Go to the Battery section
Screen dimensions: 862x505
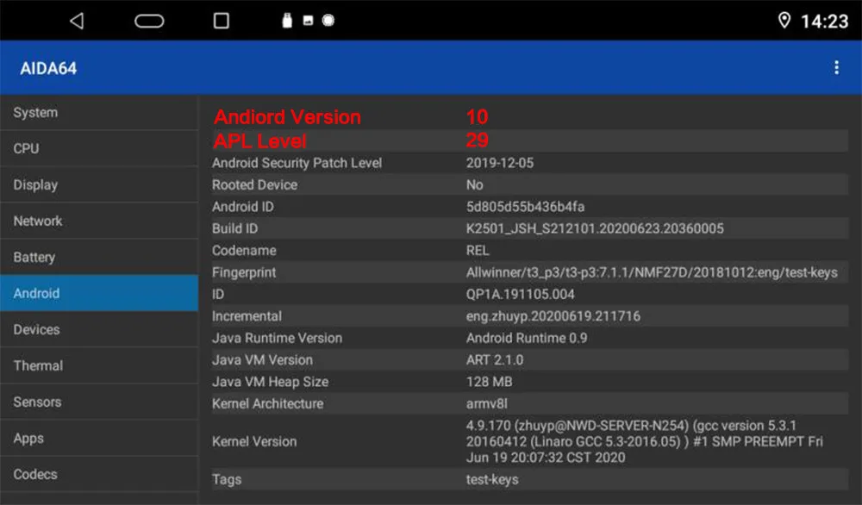coord(99,257)
